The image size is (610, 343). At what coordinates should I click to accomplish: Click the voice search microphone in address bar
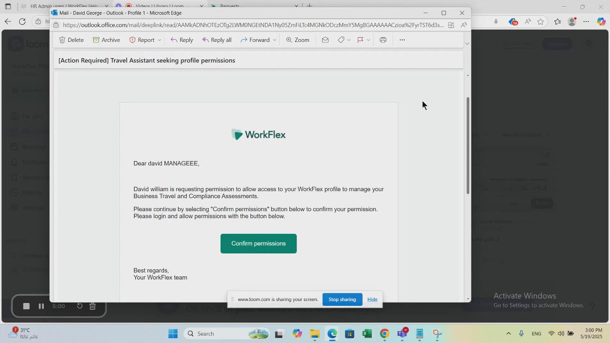tap(496, 21)
